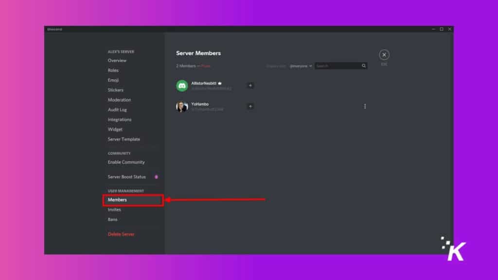498x280 pixels.
Task: Close settings with the ESC circle button
Action: point(384,55)
